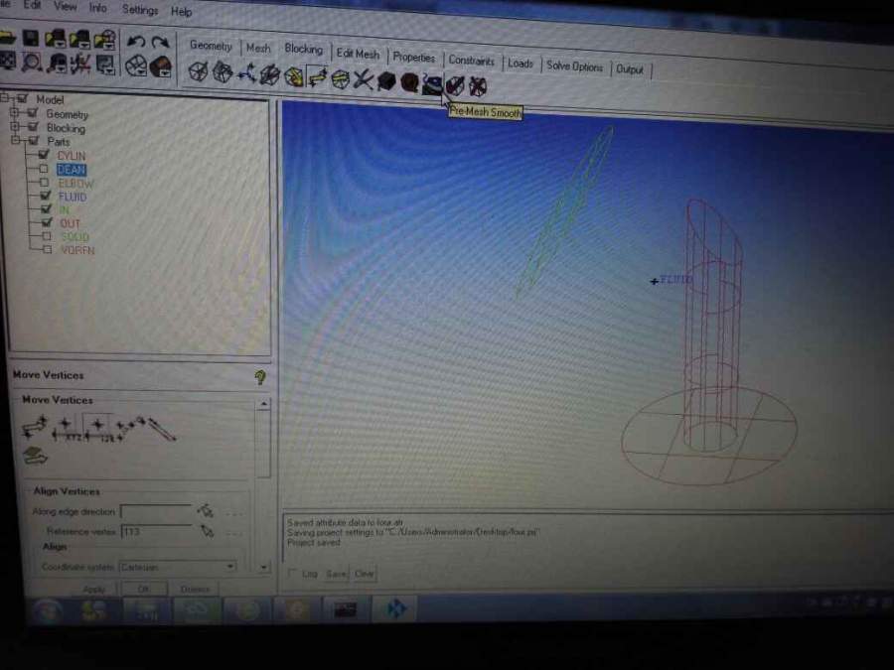Select Align Vertices icon in Move Vertices
This screenshot has width=894, height=670.
click(x=98, y=429)
